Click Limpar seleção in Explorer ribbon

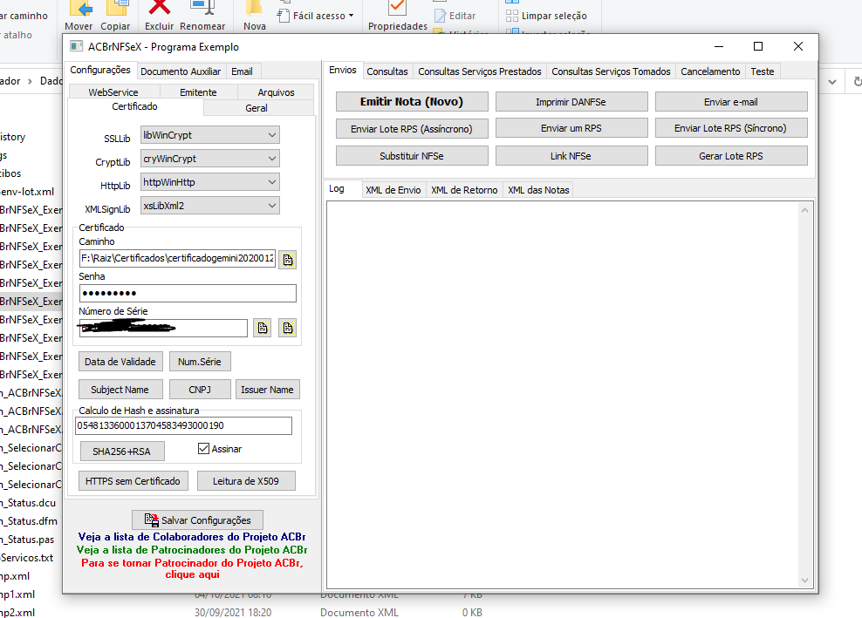pyautogui.click(x=546, y=16)
